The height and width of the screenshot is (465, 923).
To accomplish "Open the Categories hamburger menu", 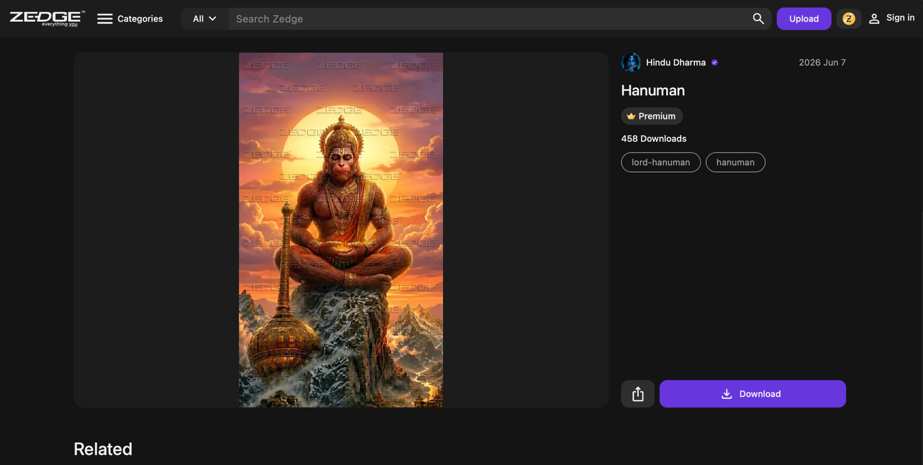I will click(130, 19).
